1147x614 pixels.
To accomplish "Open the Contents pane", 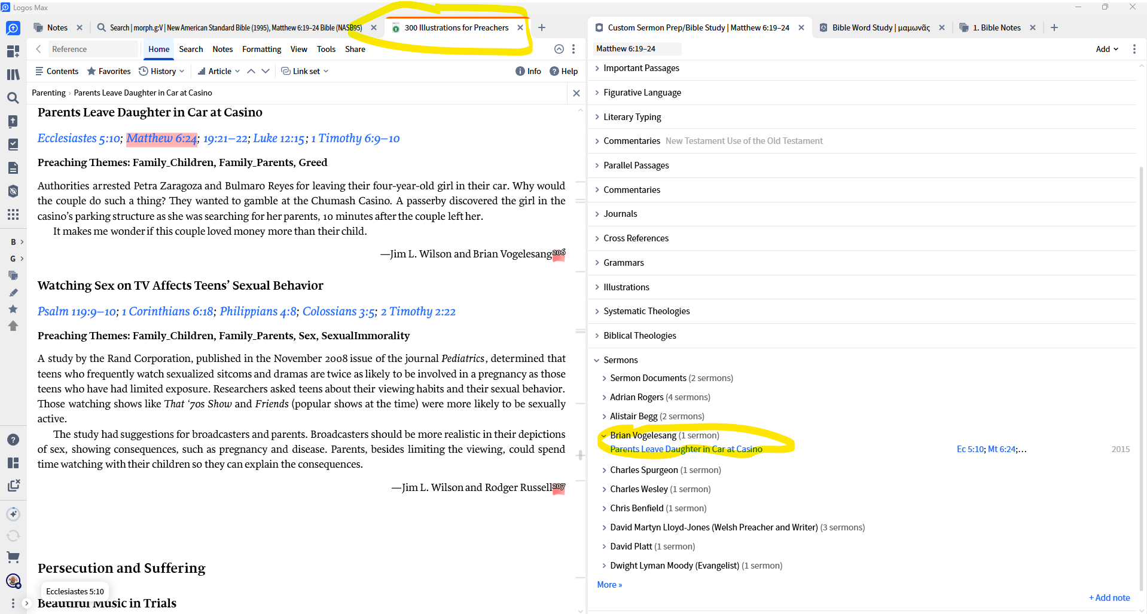I will pyautogui.click(x=57, y=71).
